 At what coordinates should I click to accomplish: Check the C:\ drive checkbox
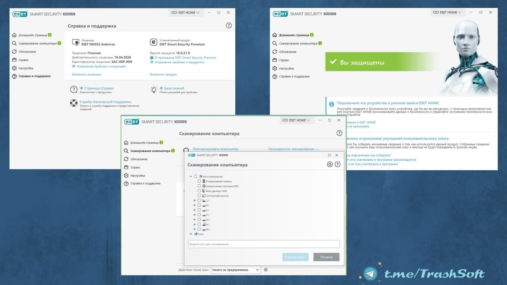pos(199,200)
